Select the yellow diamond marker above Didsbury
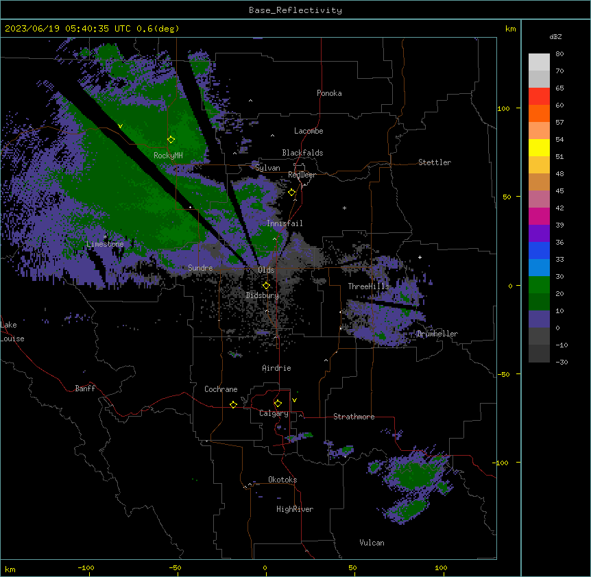This screenshot has height=577, width=591. [x=266, y=286]
